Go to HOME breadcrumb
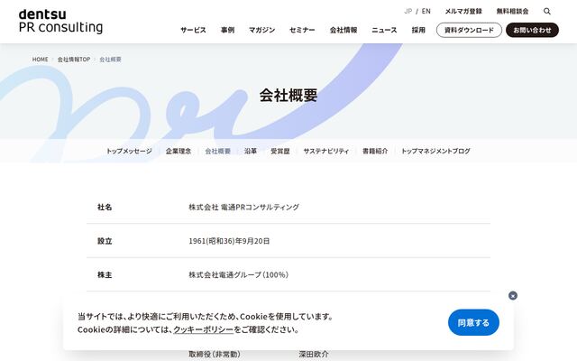This screenshot has width=577, height=361. [x=40, y=60]
